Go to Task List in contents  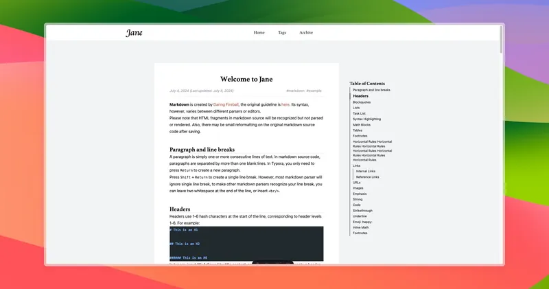[360, 113]
